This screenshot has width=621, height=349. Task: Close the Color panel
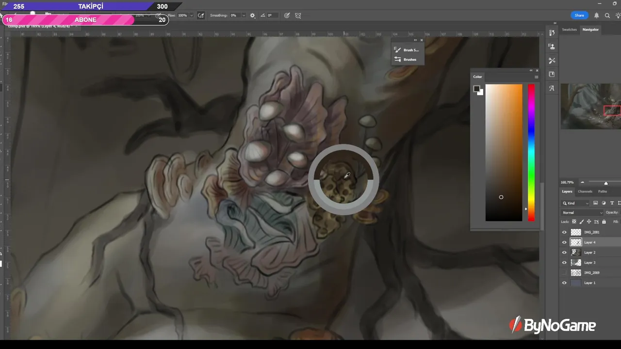coord(537,70)
